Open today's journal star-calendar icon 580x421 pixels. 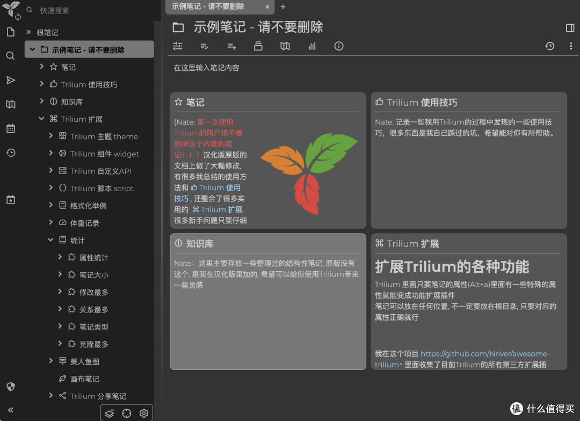point(11,200)
